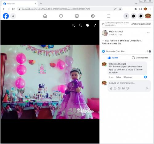Insert an avatar sticker in comment

coord(111,88)
